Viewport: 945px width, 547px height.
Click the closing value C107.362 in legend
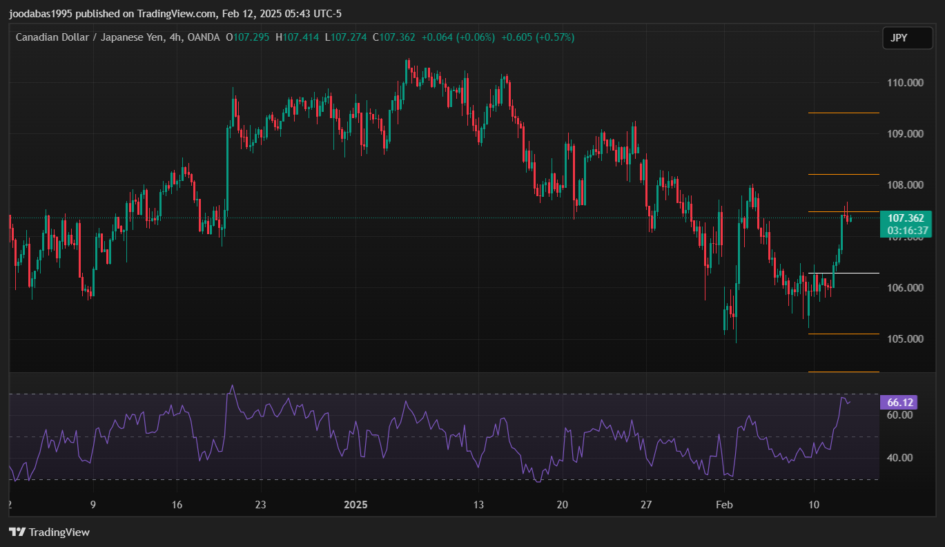(395, 37)
